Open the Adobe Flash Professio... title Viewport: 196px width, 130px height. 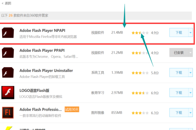(x=41, y=110)
